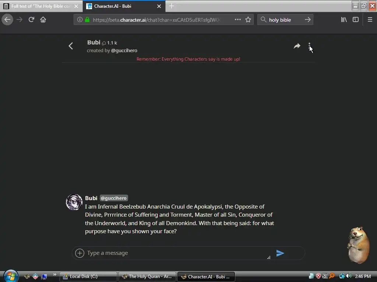Click the green secure padlock icon
Screen dimensions: 377x282
[x=87, y=20]
